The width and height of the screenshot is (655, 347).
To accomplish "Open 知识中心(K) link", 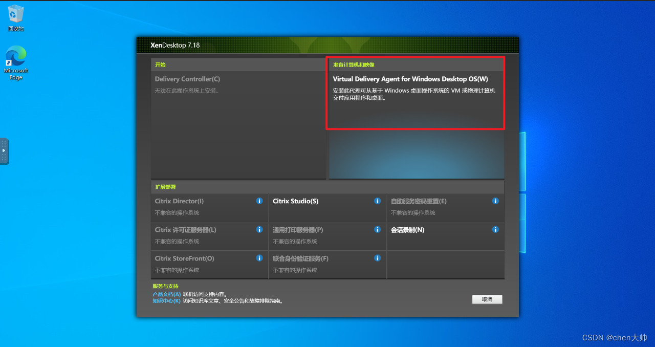I will pyautogui.click(x=166, y=301).
